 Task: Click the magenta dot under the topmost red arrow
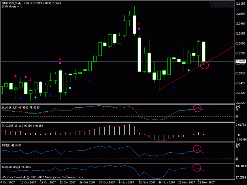click(139, 29)
